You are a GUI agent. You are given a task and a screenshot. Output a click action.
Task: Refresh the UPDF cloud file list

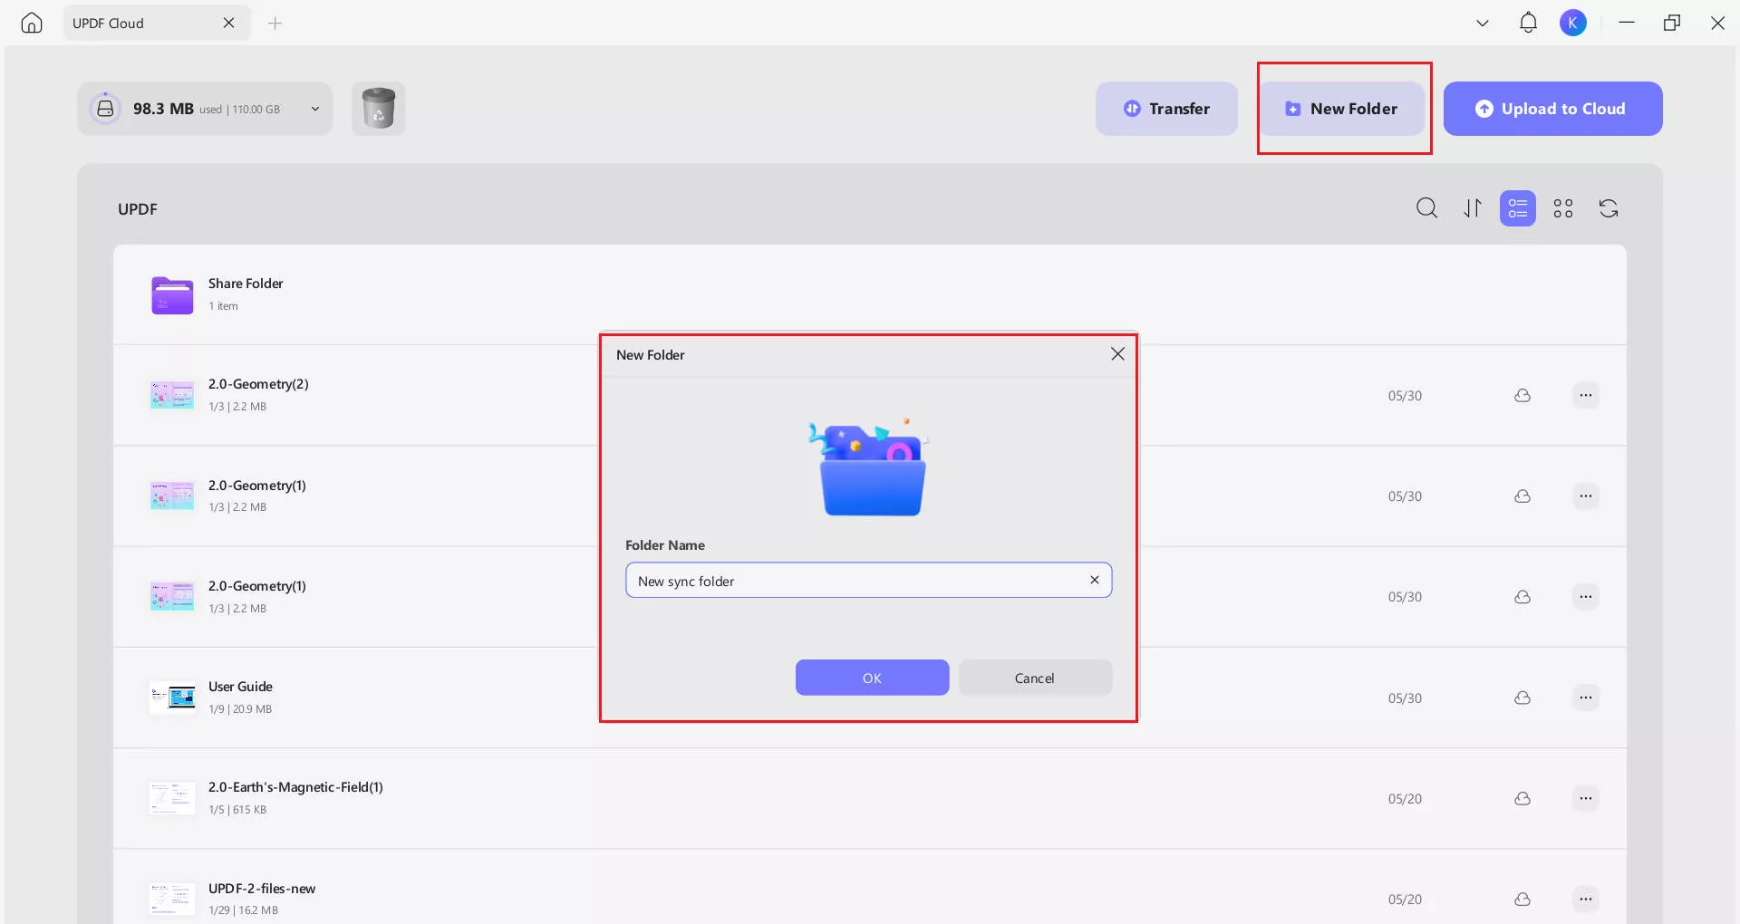[1609, 208]
